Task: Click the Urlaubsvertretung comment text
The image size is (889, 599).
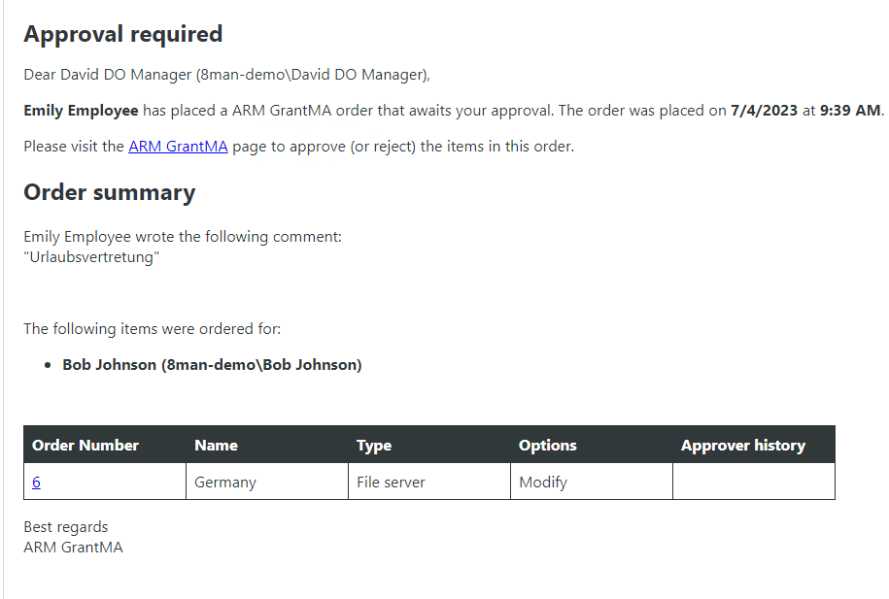Action: 91,258
